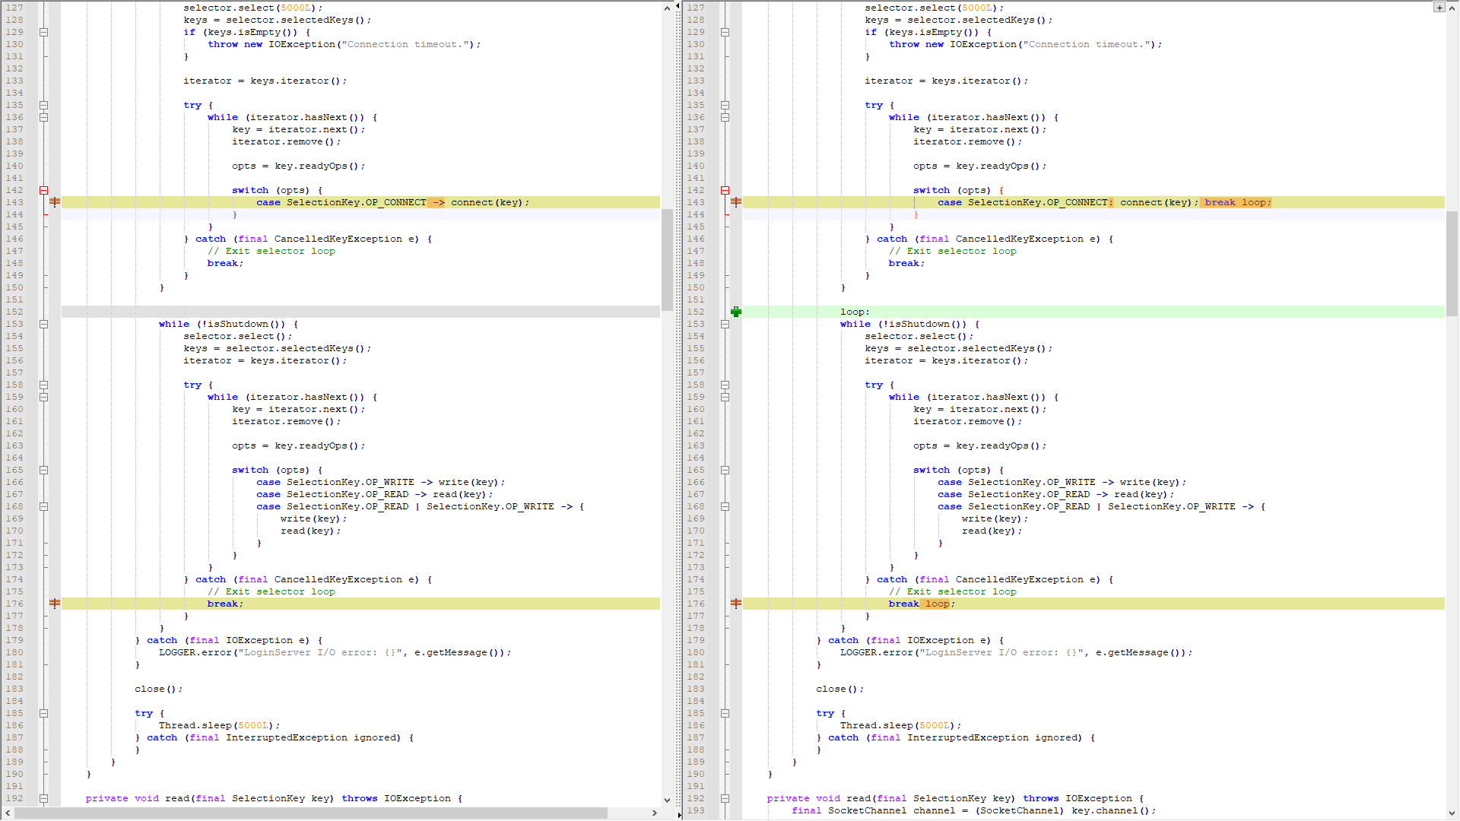This screenshot has width=1460, height=821.
Task: Click 'catch (final InterruptedException ignored)' in the right pane
Action: coord(954,737)
